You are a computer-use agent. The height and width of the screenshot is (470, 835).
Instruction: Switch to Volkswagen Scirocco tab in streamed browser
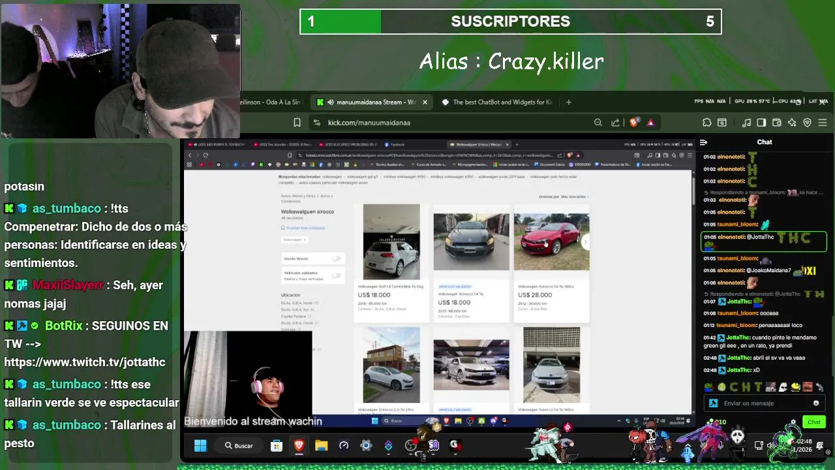(478, 144)
